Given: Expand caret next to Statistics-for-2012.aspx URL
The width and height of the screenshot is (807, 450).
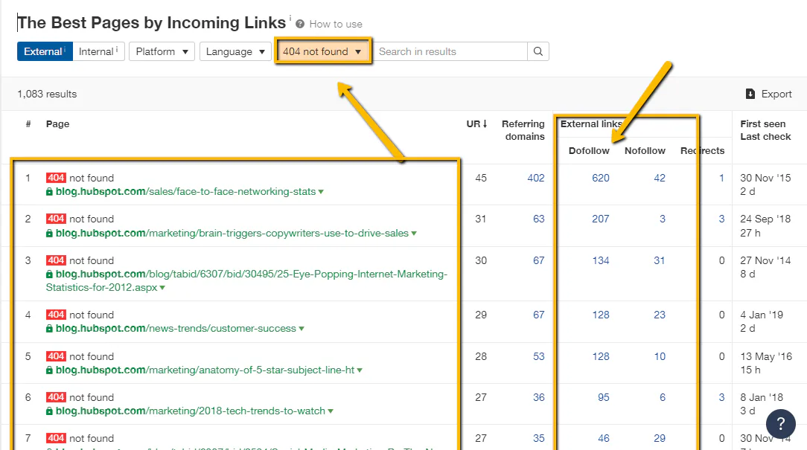Looking at the screenshot, I should (162, 288).
